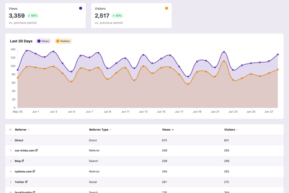Open external link icon beside nytimes.com
Viewport: 289px width, 193px height.
[34, 171]
